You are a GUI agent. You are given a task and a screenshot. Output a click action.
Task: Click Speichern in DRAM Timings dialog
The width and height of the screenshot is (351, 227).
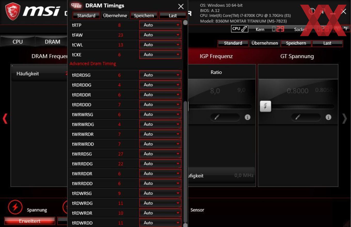click(144, 15)
